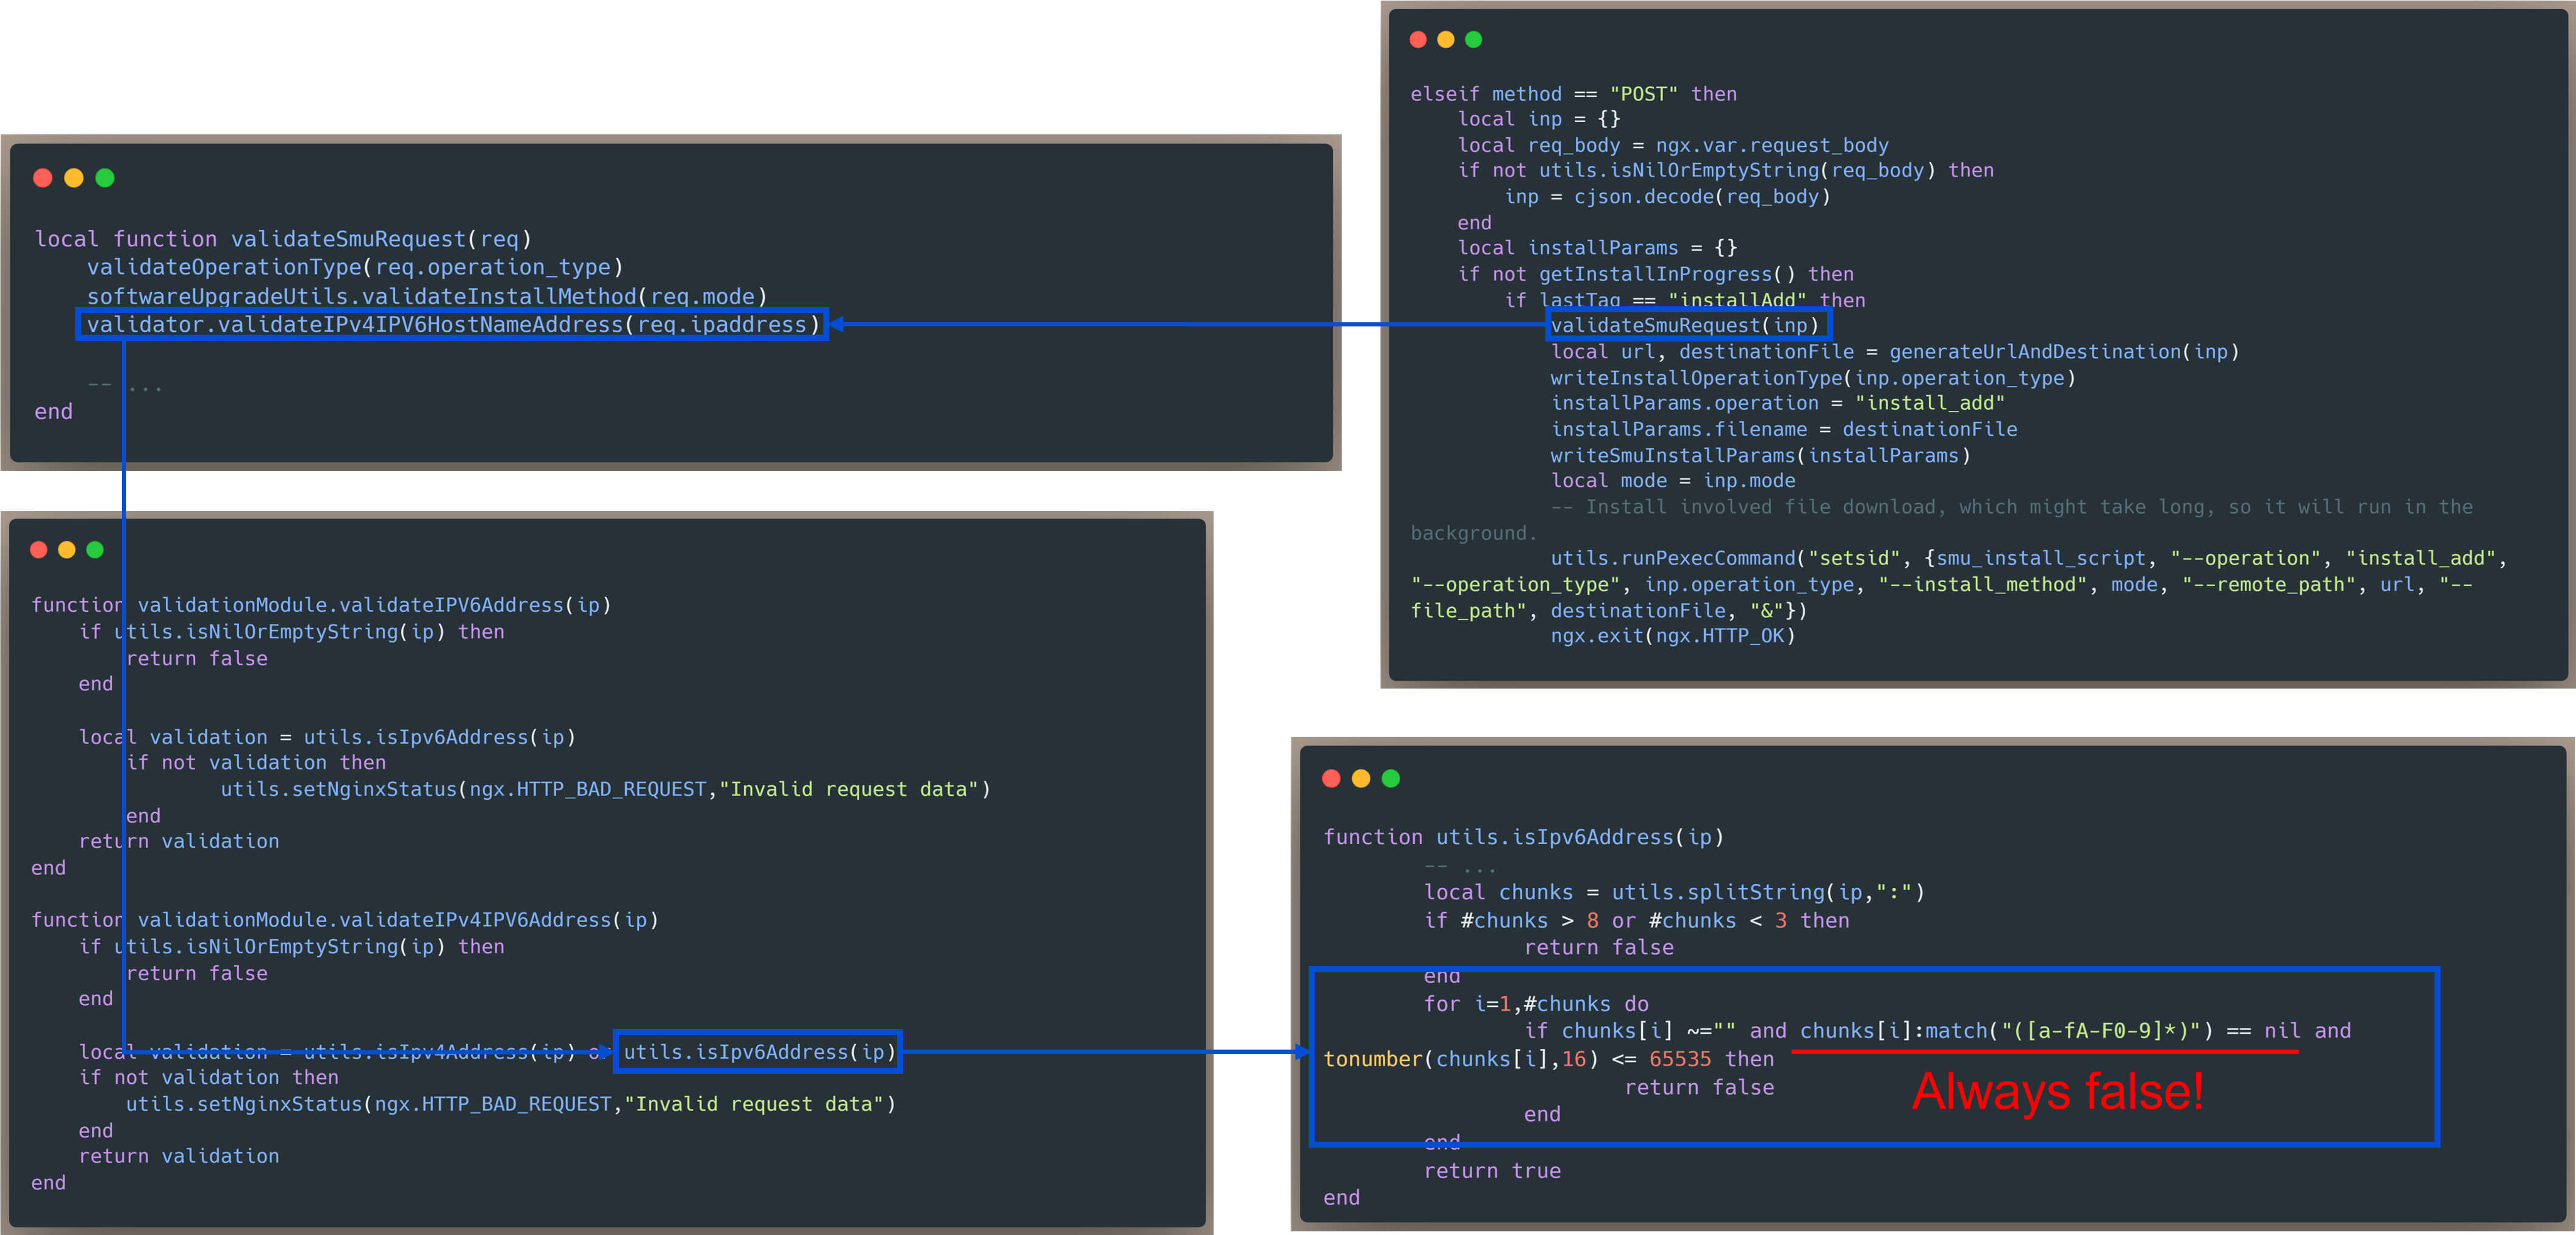Click green dot in isIpv6Address code window
This screenshot has width=2576, height=1235.
tap(1391, 778)
